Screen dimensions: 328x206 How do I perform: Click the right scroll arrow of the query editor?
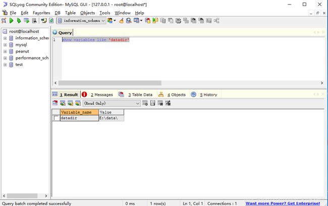(322, 83)
